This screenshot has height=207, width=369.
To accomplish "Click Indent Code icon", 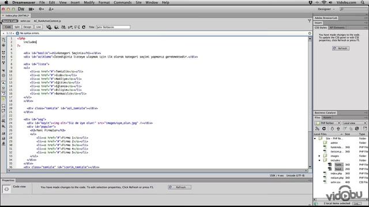I will point(3,133).
